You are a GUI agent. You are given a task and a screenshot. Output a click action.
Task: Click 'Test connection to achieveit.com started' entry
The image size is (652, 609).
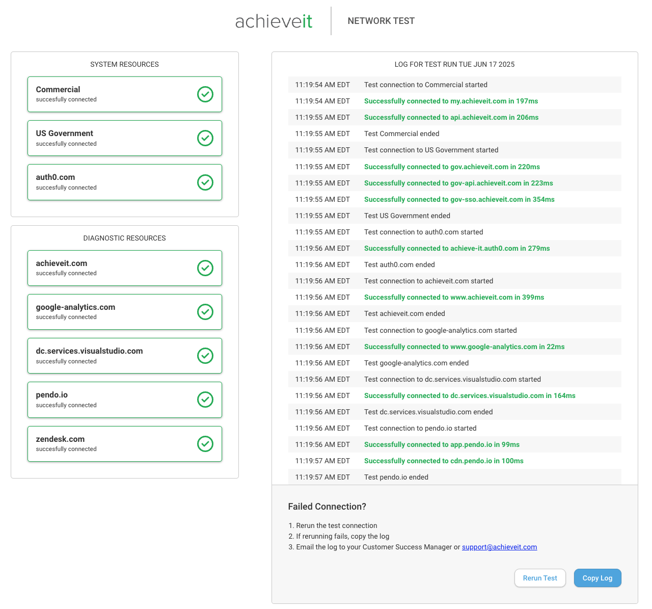coord(455,281)
